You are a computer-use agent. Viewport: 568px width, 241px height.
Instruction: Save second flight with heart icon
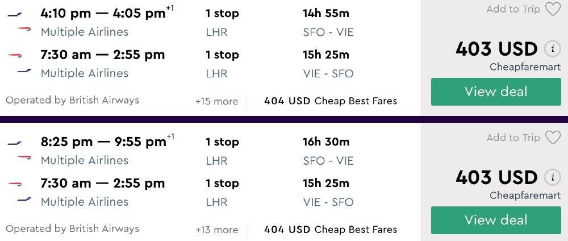point(552,138)
